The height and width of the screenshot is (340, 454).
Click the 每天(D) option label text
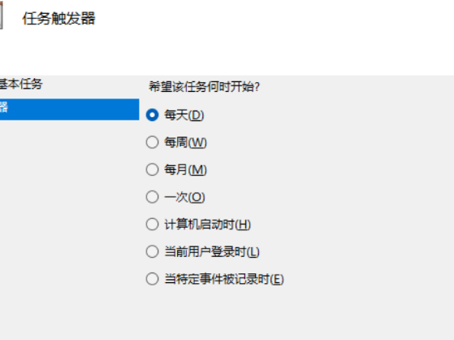click(x=184, y=115)
